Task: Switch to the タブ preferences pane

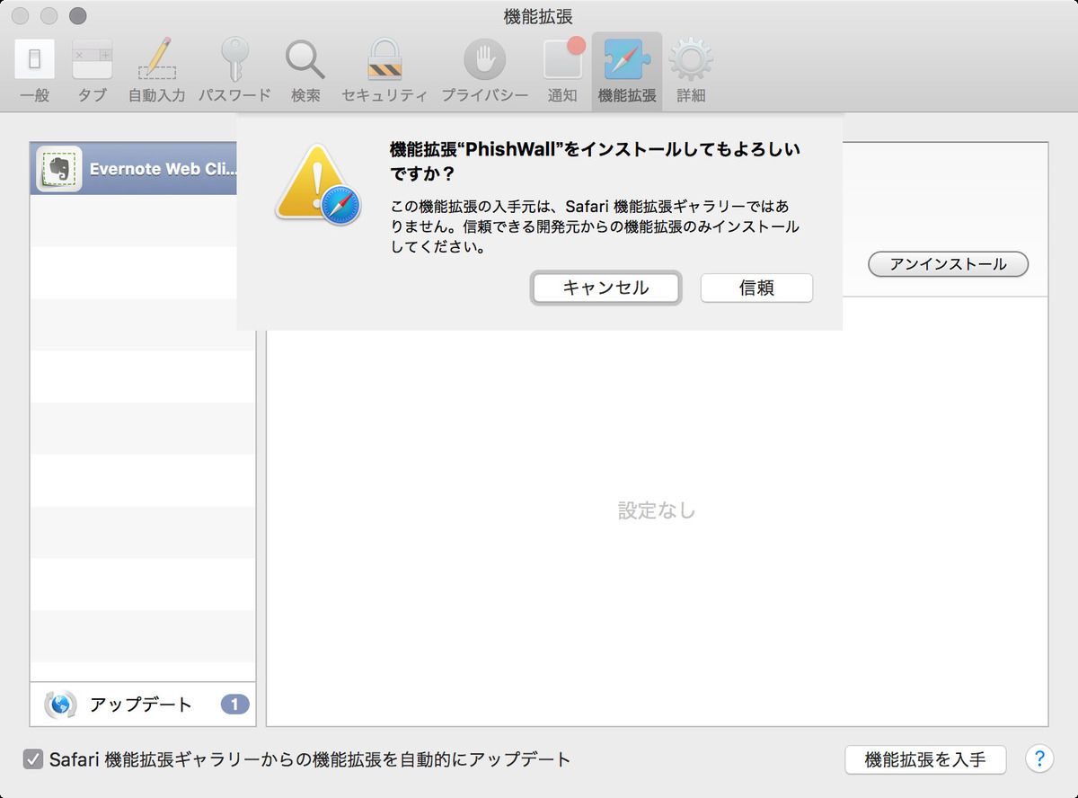Action: (x=92, y=71)
